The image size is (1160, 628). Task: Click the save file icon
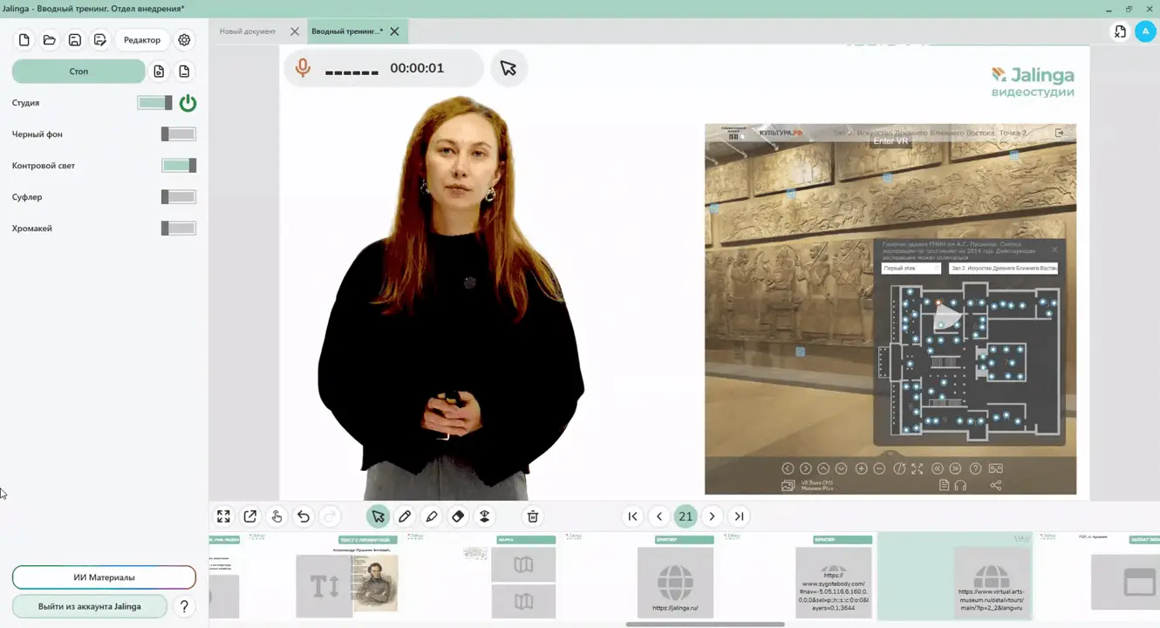(x=75, y=40)
